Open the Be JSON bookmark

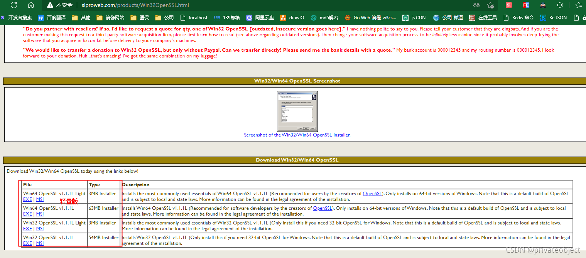point(554,18)
